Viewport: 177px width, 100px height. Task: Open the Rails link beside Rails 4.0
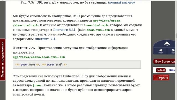point(172,70)
